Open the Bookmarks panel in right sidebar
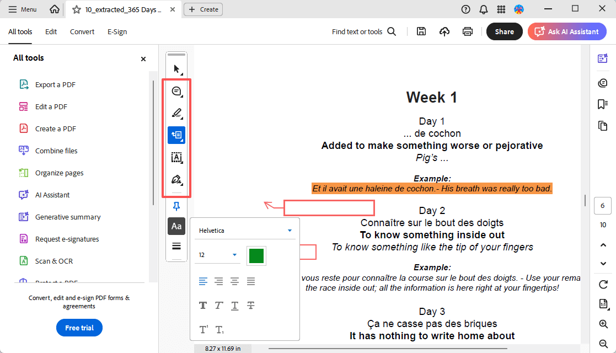 pyautogui.click(x=602, y=104)
